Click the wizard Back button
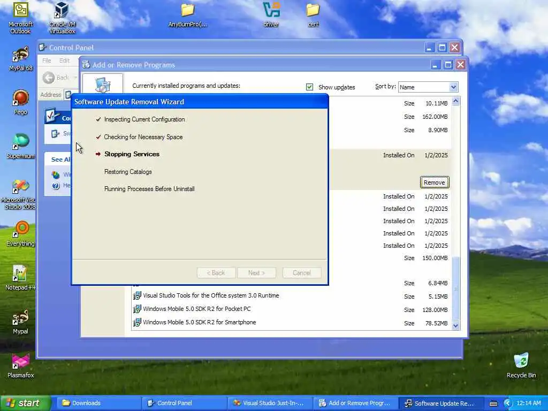This screenshot has width=548, height=411. pos(216,273)
